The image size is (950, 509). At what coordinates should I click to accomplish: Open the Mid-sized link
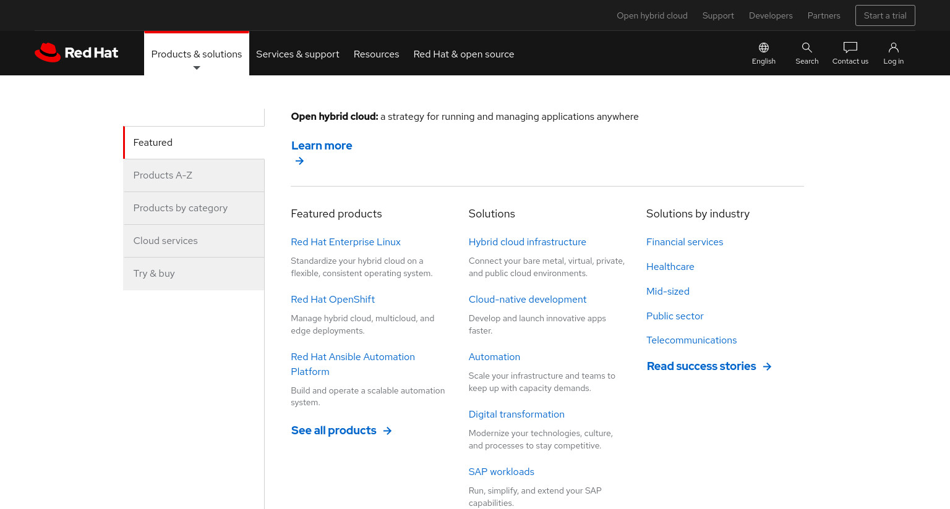pos(668,292)
